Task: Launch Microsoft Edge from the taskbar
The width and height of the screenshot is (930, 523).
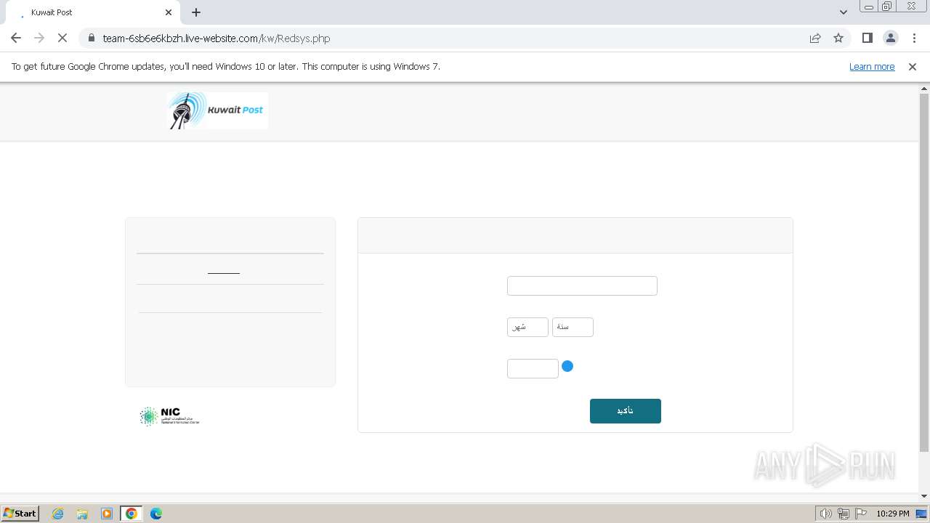Action: click(156, 514)
